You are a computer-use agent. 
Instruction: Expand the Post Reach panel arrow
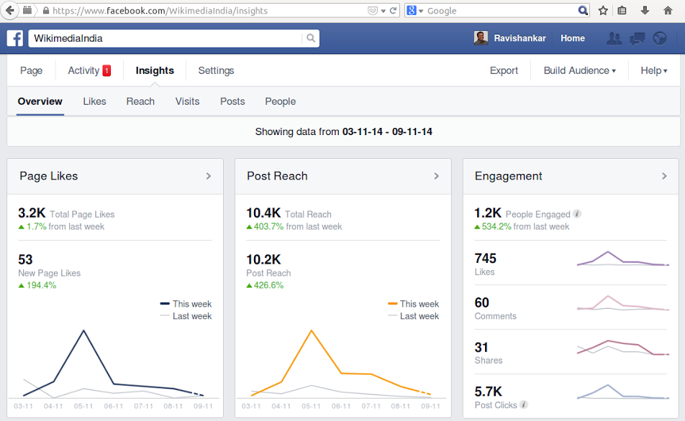pyautogui.click(x=436, y=176)
